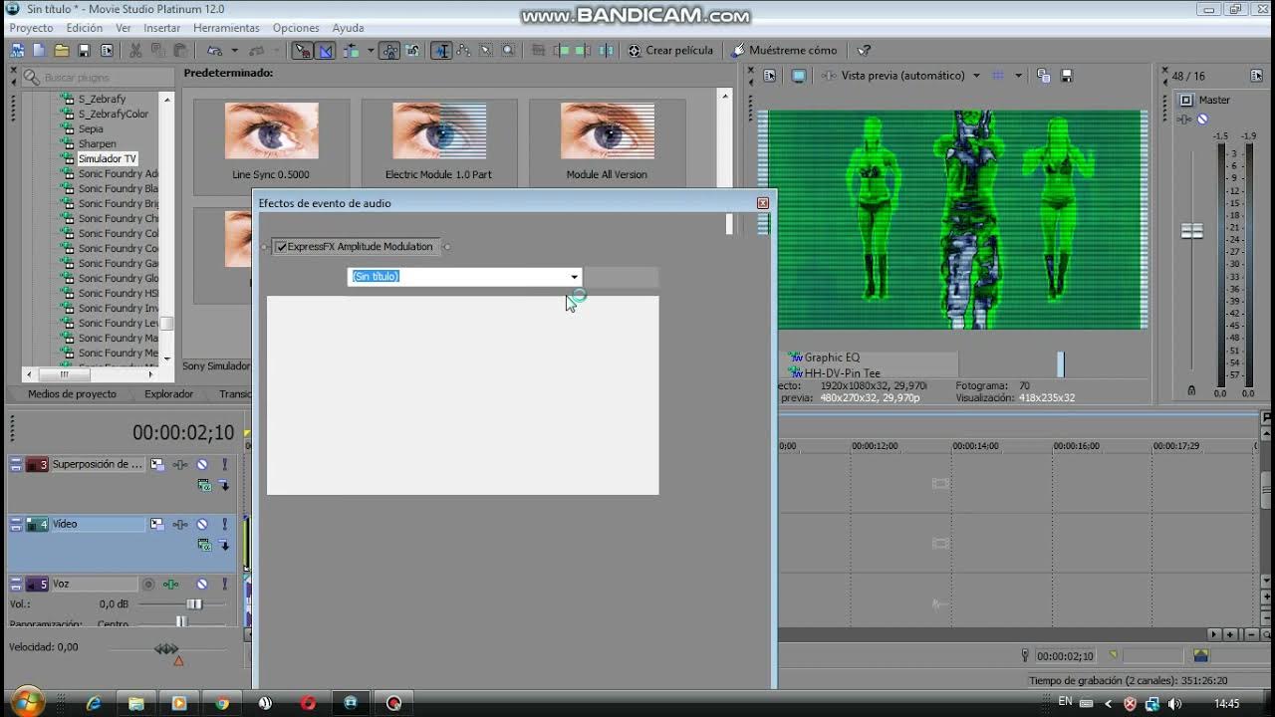Copy preview snapshot to clipboard icon
This screenshot has height=717, width=1275.
[1043, 76]
